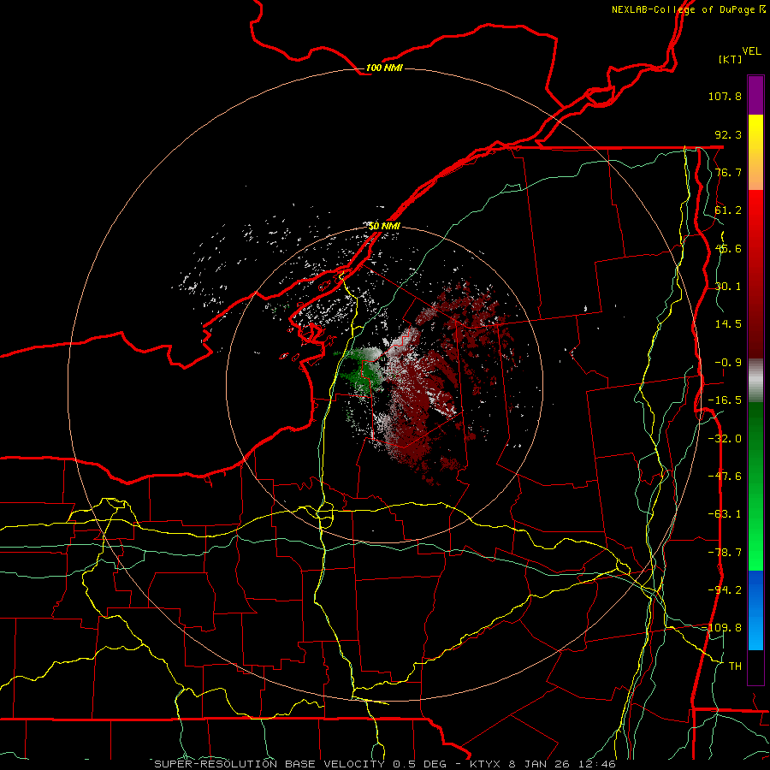
Task: Select the 45.6 scale value
Action: coord(728,248)
